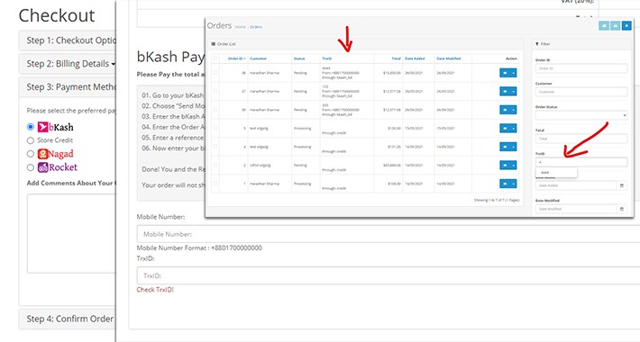Open the action dropdown arrow for order 37

click(x=514, y=91)
